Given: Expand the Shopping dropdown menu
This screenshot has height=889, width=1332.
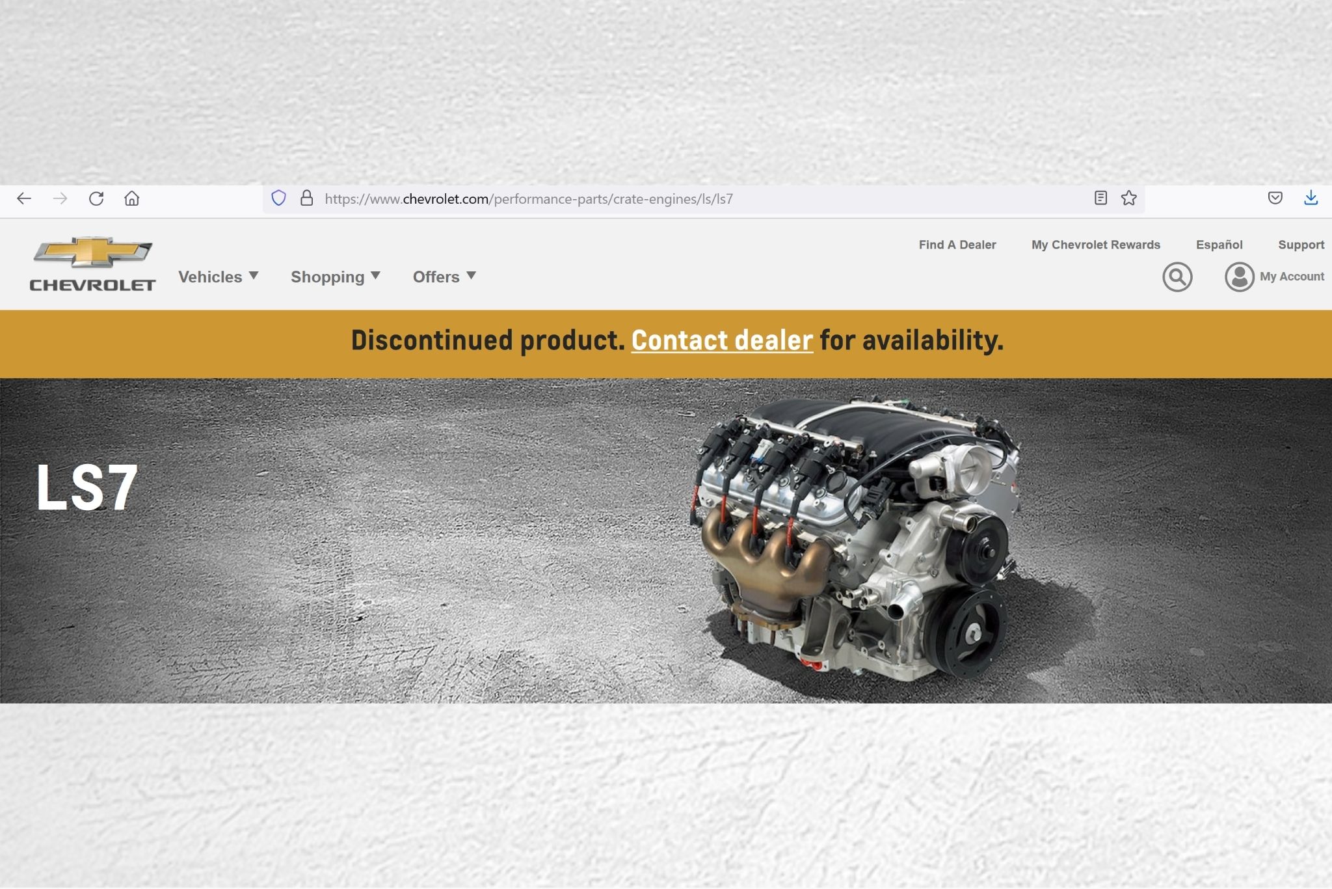Looking at the screenshot, I should tap(336, 277).
